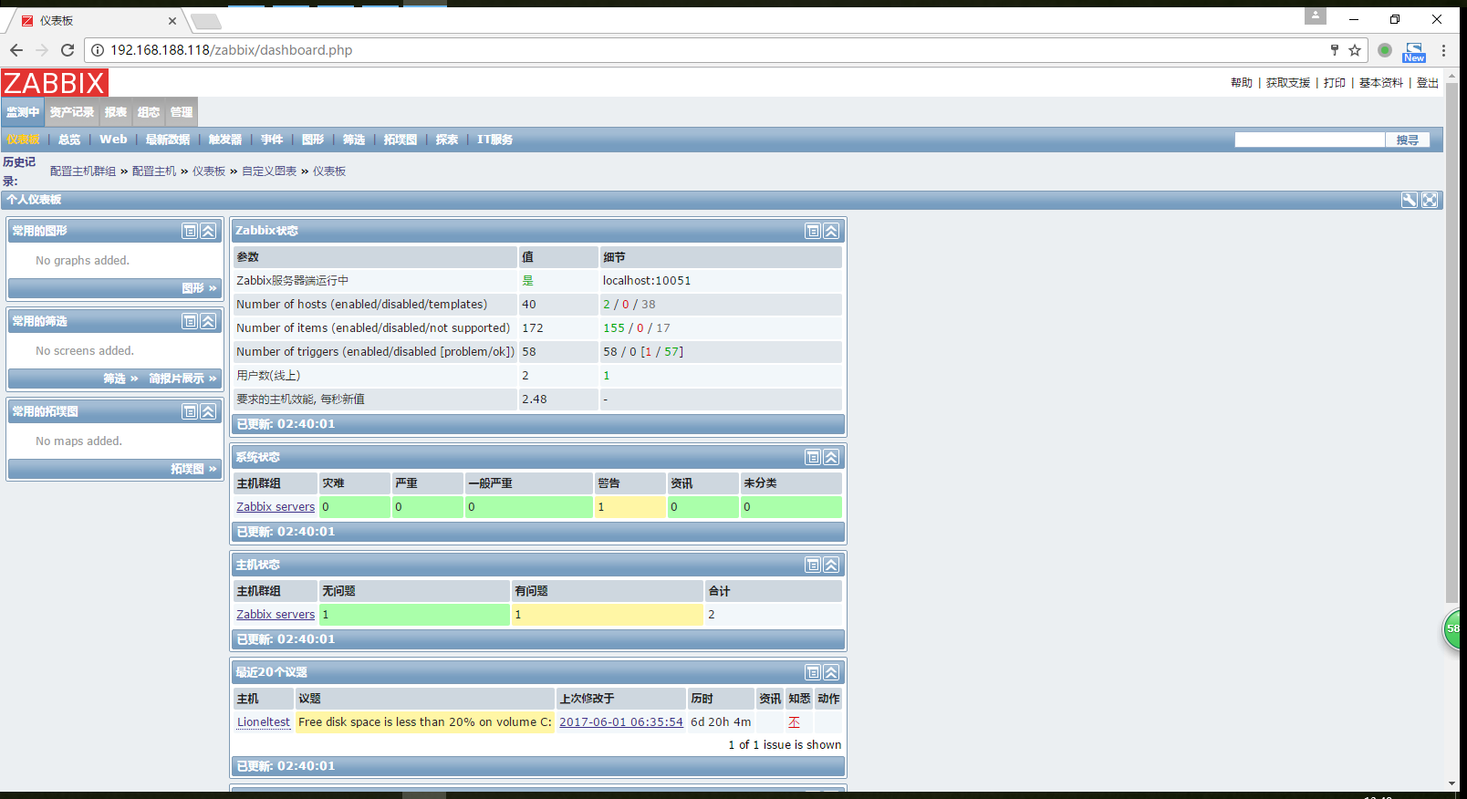View site information icon

point(98,50)
